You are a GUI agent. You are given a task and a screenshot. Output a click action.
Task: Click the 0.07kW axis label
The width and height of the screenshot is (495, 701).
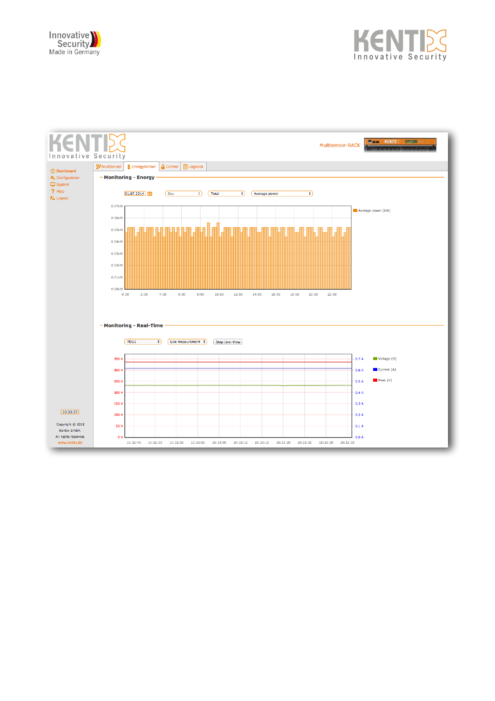pos(117,206)
